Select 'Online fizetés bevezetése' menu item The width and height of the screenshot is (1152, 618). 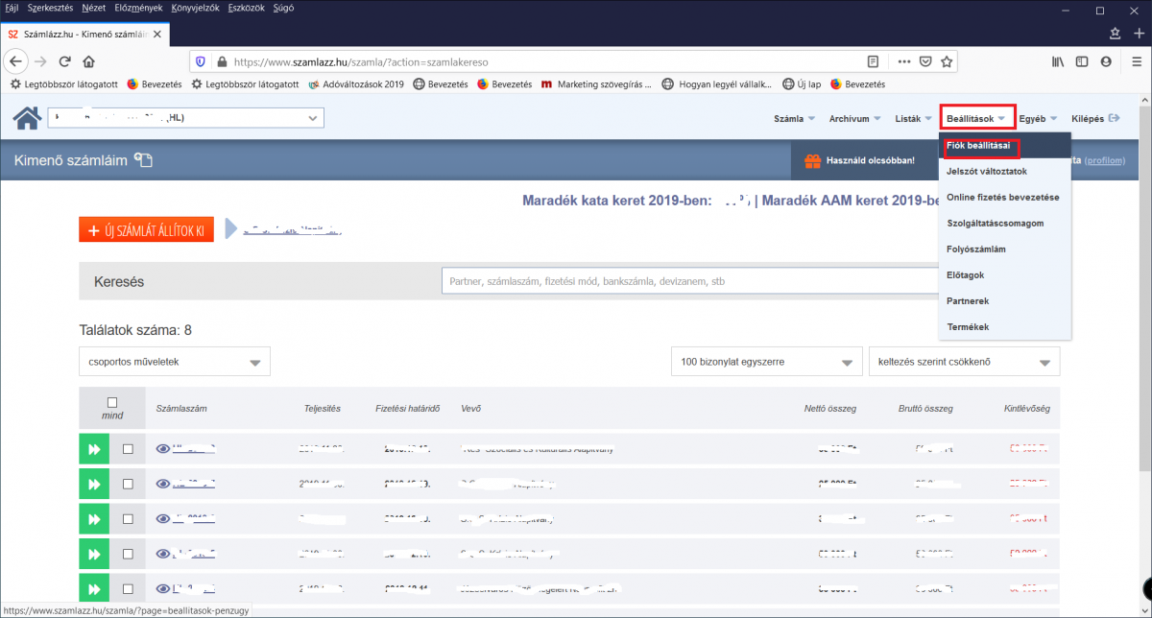(x=1005, y=197)
